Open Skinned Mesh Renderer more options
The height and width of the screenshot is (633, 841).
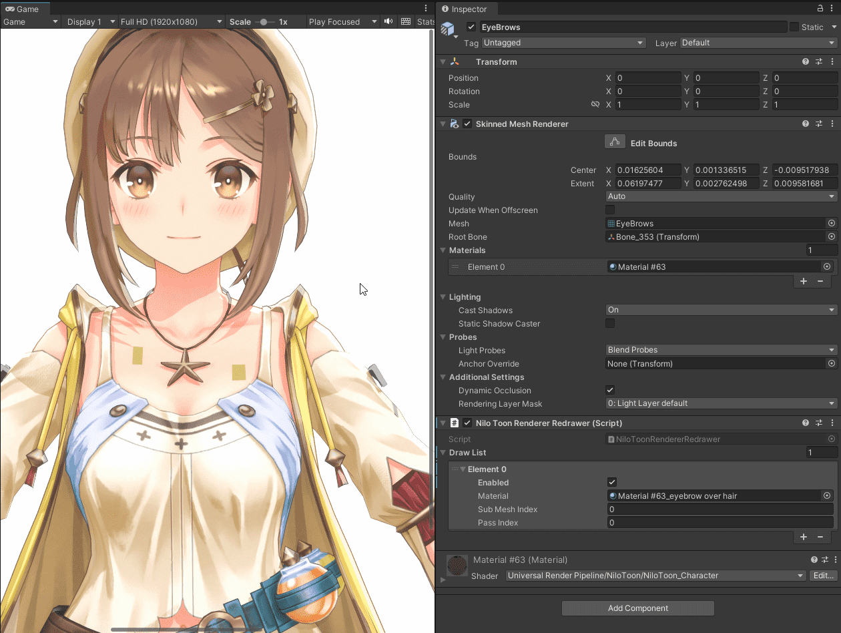click(x=832, y=124)
